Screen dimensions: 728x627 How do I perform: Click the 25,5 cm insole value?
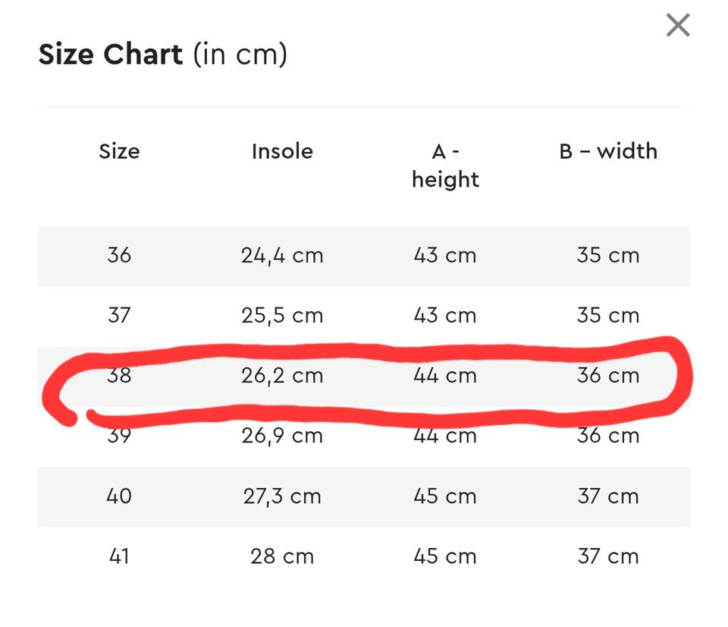point(282,315)
